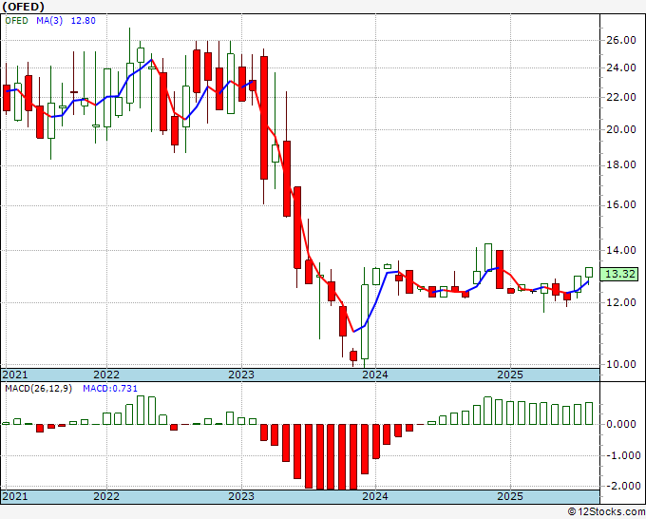Click the 12Stocks.com copyright link
This screenshot has height=519, width=646.
pos(606,512)
